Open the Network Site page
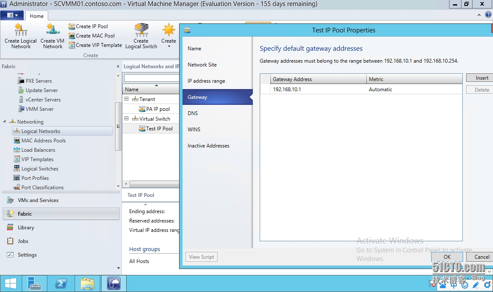 pyautogui.click(x=217, y=65)
